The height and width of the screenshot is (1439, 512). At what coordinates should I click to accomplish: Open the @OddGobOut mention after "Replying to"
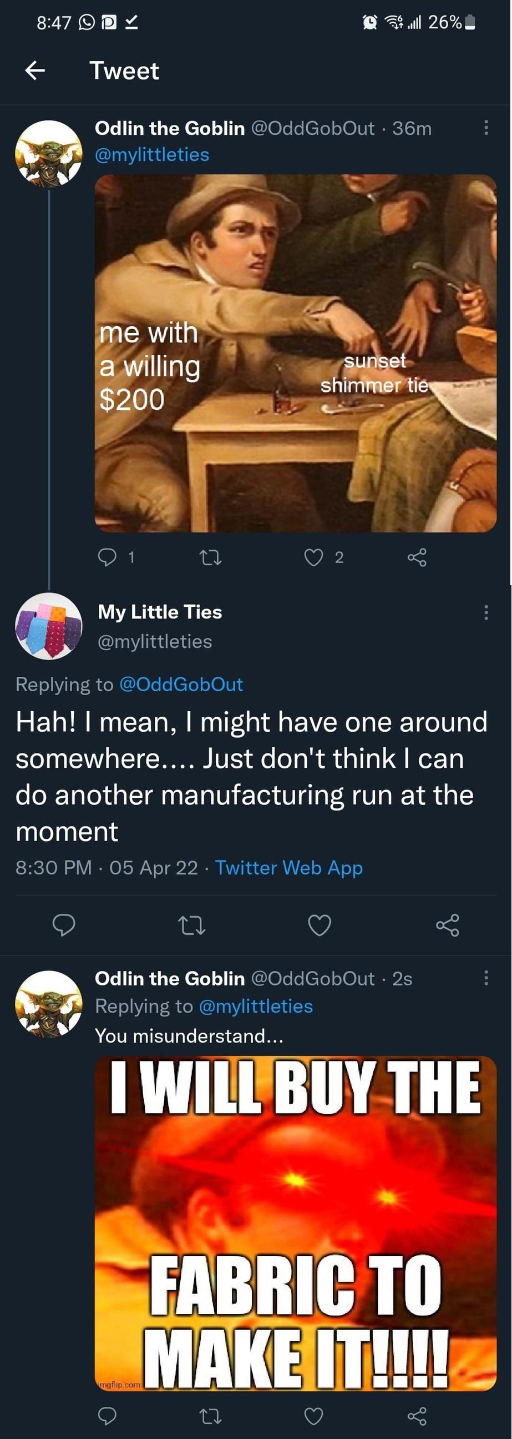tap(181, 685)
